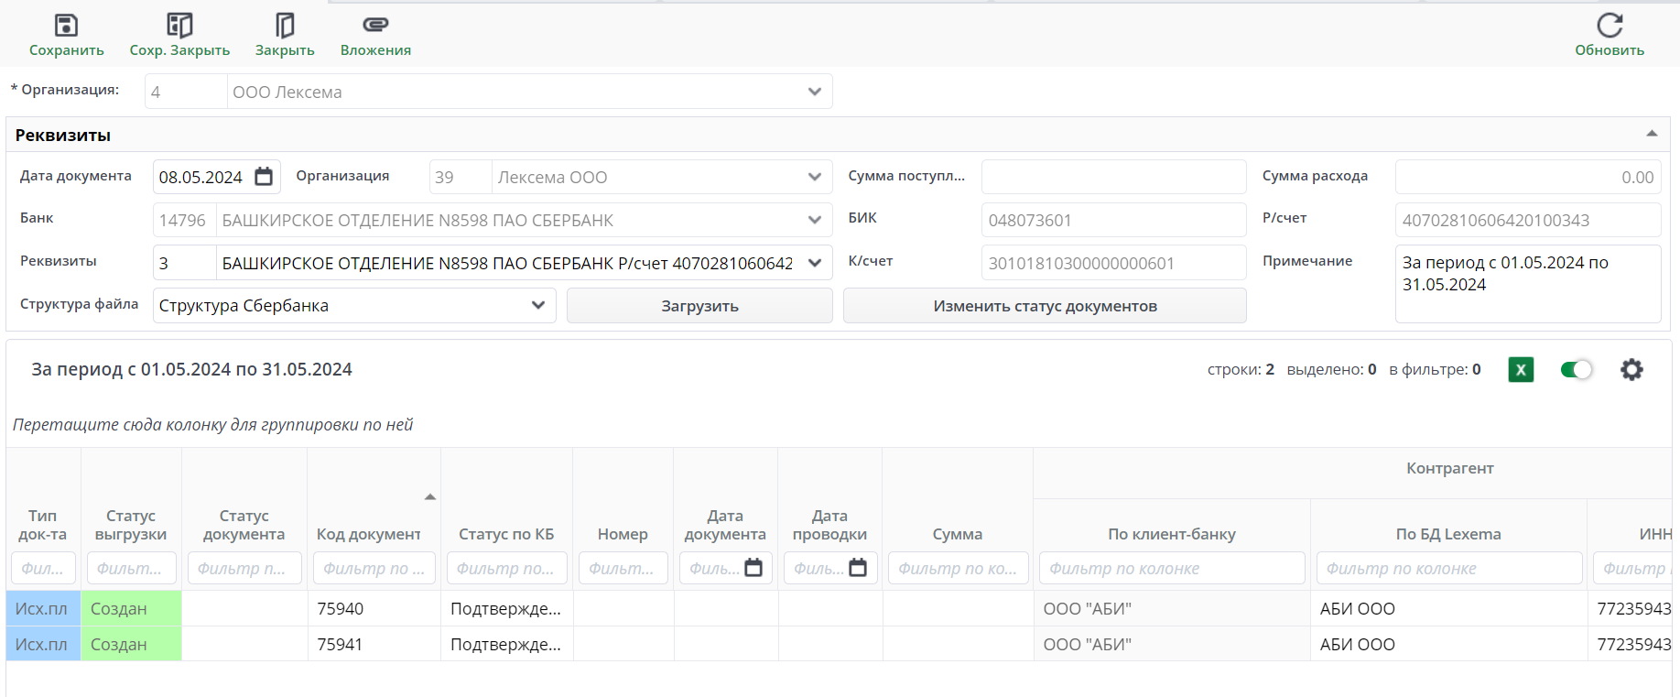Open calendar in Дата проводки filter
1680x697 pixels.
(858, 568)
